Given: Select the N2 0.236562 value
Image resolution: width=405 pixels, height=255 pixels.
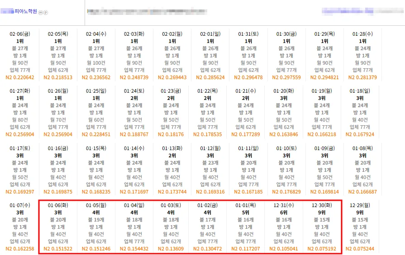Looking at the screenshot, I should click(96, 77).
